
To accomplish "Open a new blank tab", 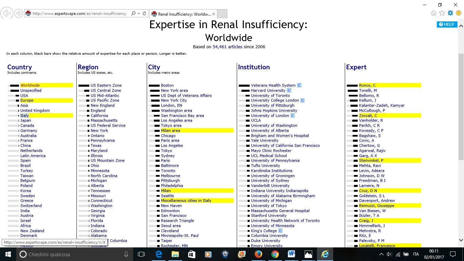I will click(222, 14).
